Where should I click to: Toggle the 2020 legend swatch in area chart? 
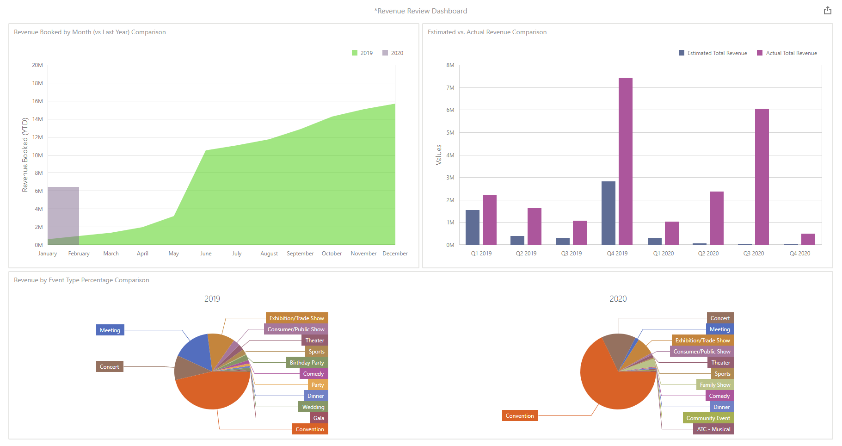click(x=385, y=53)
